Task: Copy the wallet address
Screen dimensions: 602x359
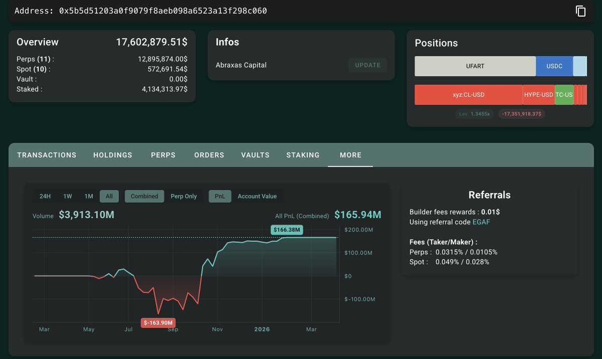Action: (x=580, y=10)
